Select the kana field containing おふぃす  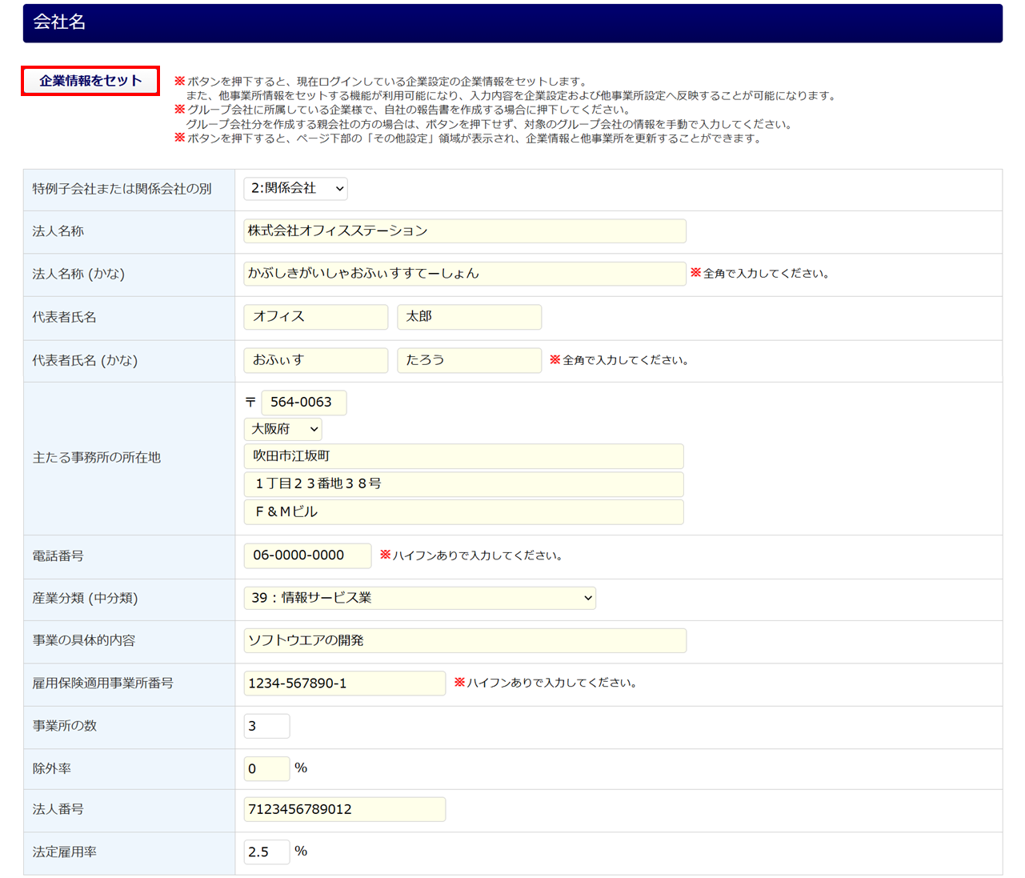[316, 360]
